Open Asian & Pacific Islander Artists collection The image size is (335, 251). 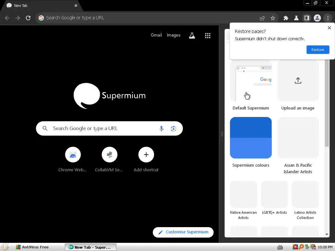pos(298,138)
